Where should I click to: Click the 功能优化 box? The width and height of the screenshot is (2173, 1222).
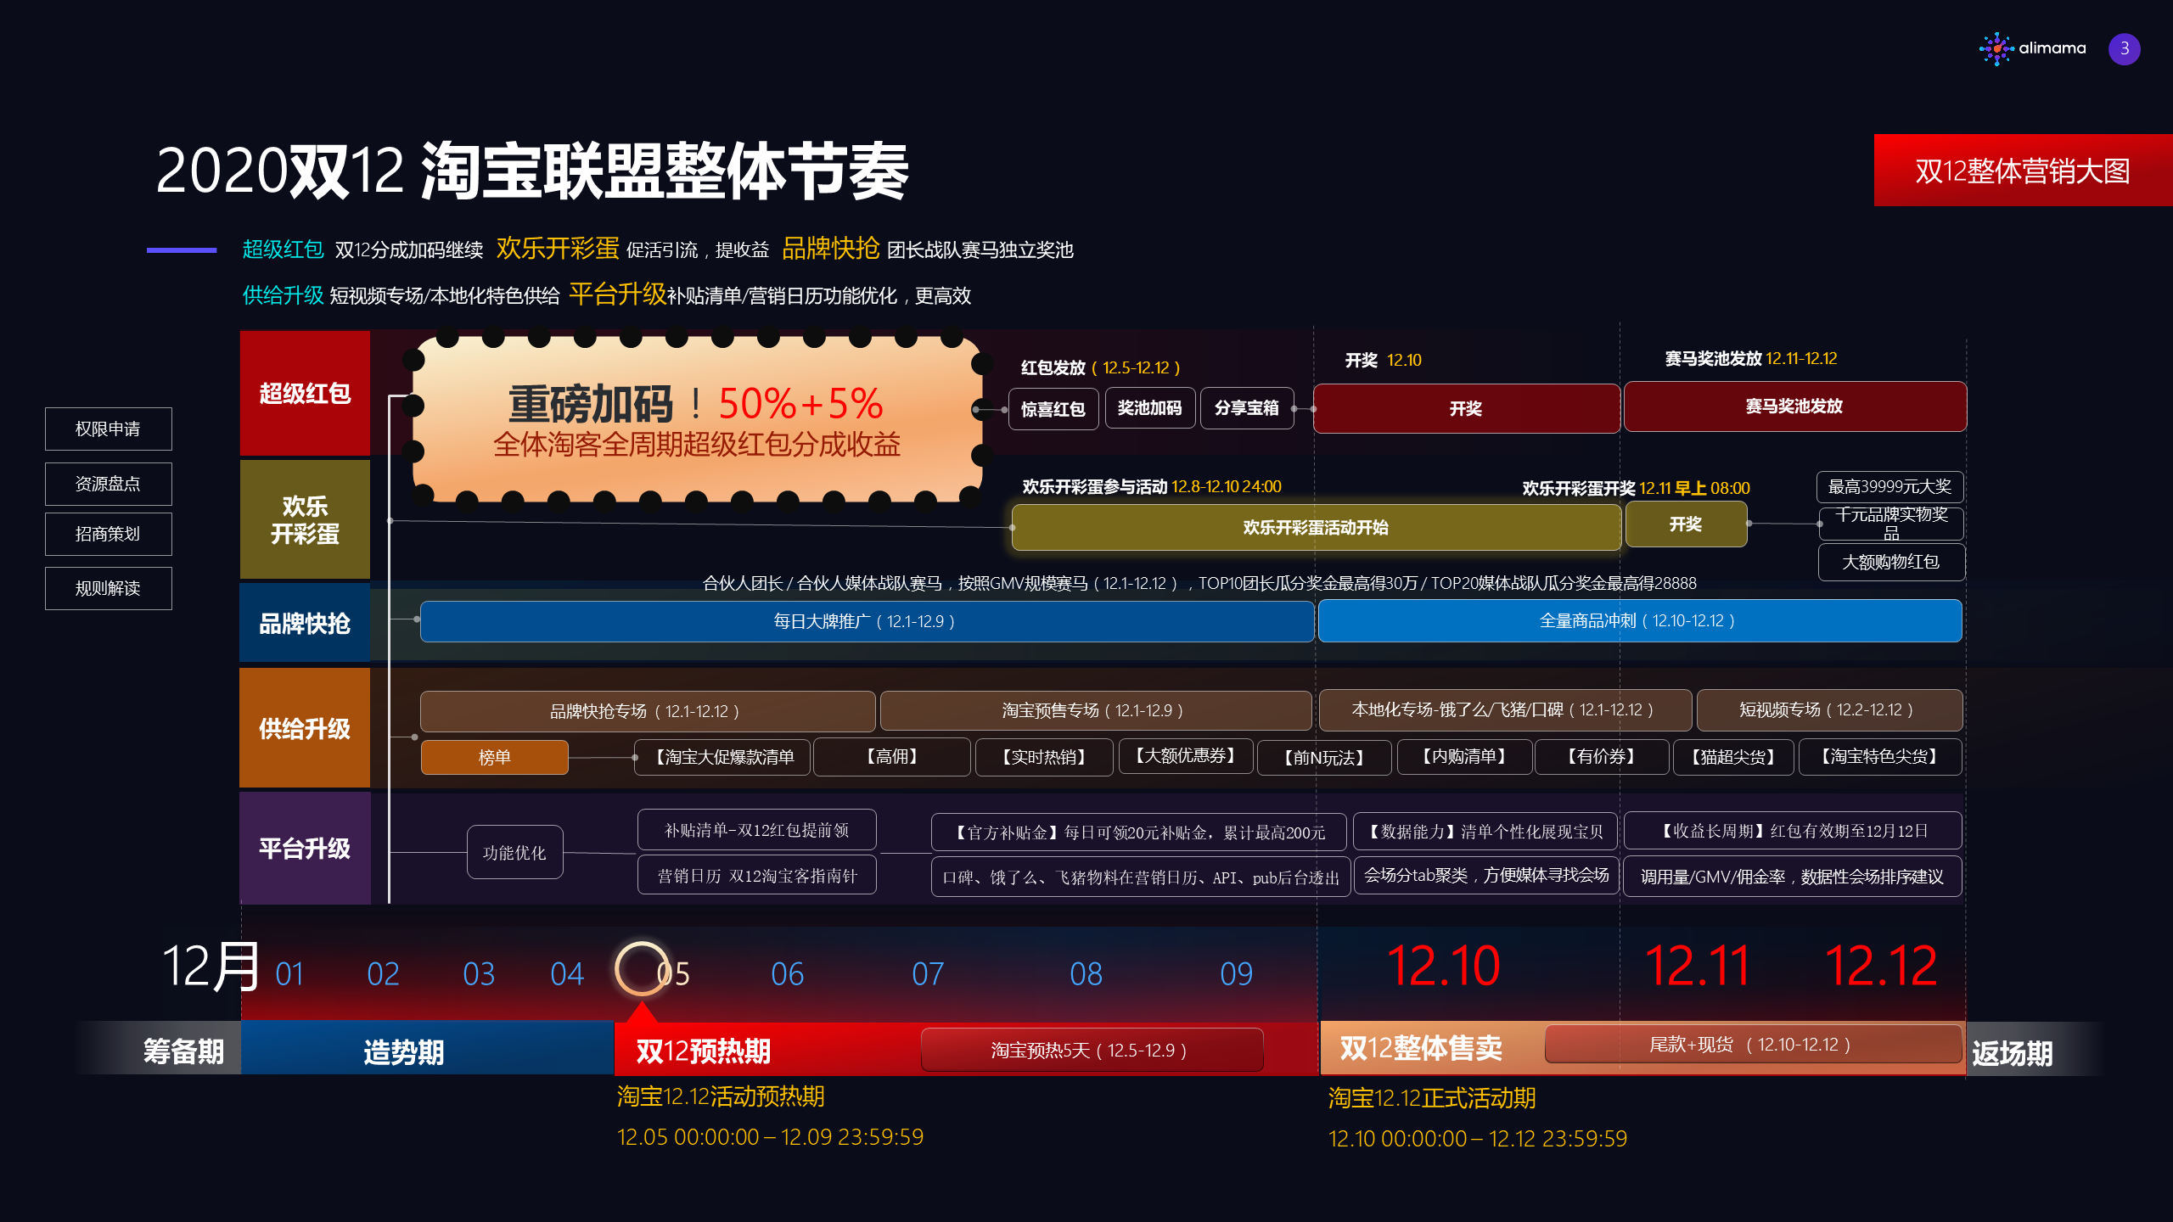click(x=514, y=852)
